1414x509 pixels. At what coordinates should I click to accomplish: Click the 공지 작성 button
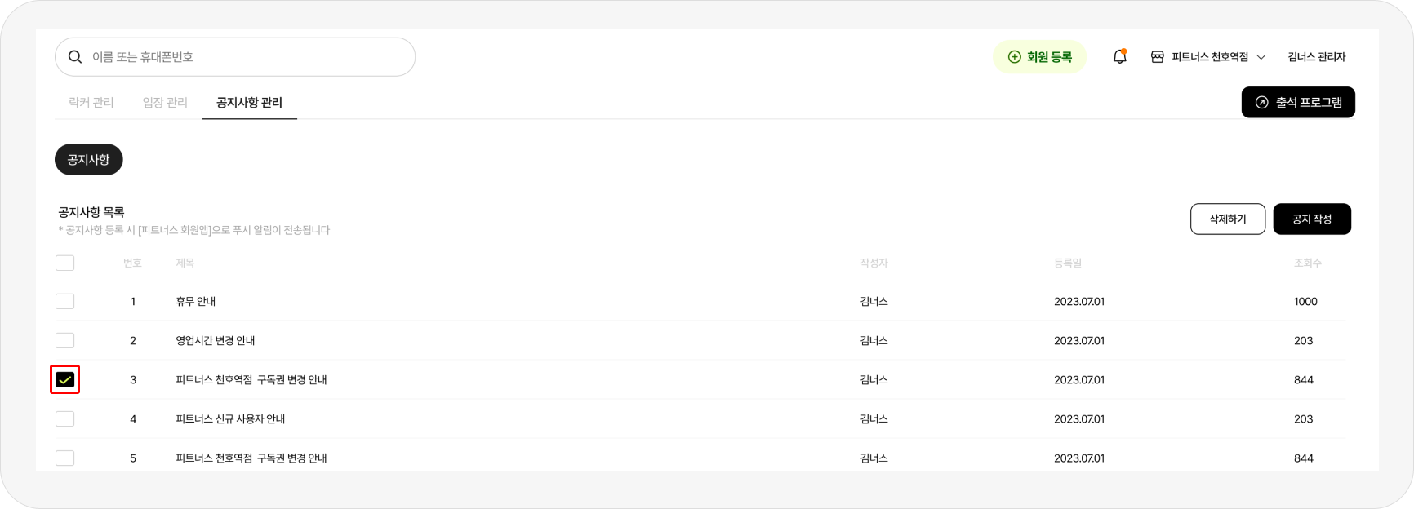click(1312, 219)
